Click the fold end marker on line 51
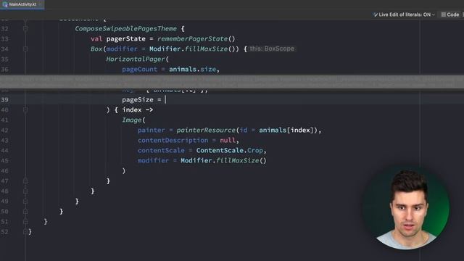The width and height of the screenshot is (464, 261). tap(25, 222)
